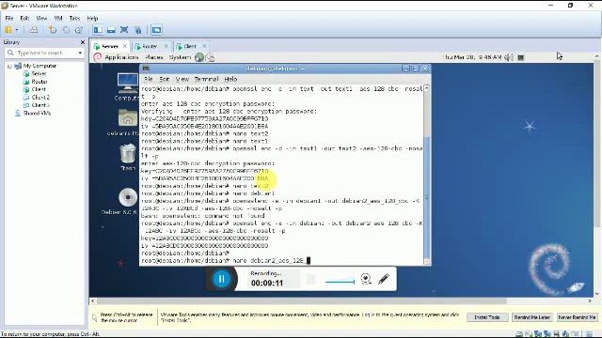
Task: Click the pencil annotation icon on recorder
Action: (384, 279)
